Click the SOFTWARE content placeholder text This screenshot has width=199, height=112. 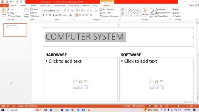click(x=141, y=61)
